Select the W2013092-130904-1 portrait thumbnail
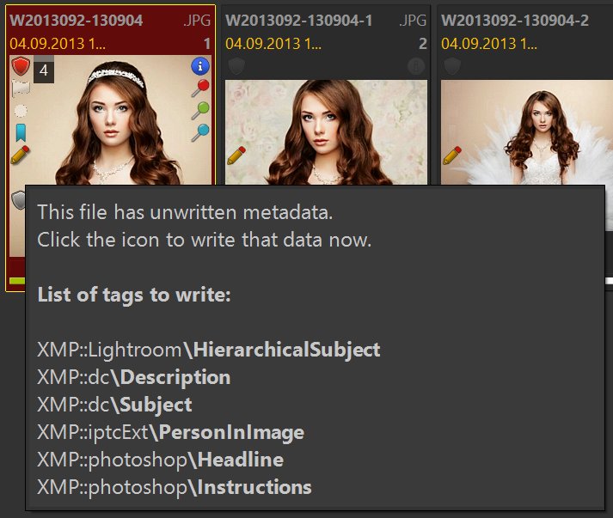 click(326, 132)
